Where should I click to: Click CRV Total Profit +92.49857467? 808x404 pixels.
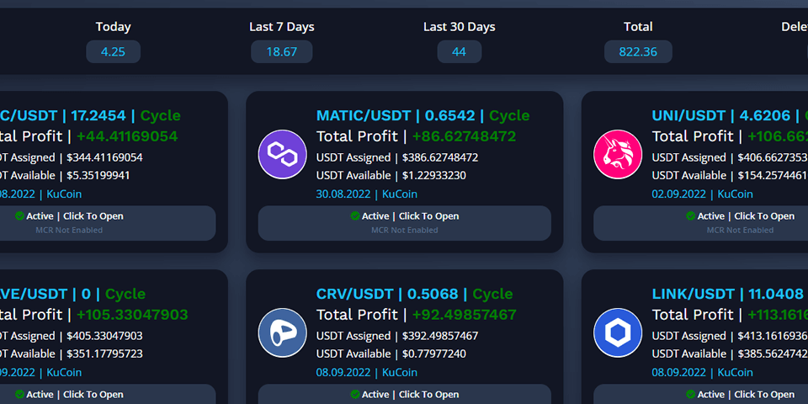[x=416, y=315]
